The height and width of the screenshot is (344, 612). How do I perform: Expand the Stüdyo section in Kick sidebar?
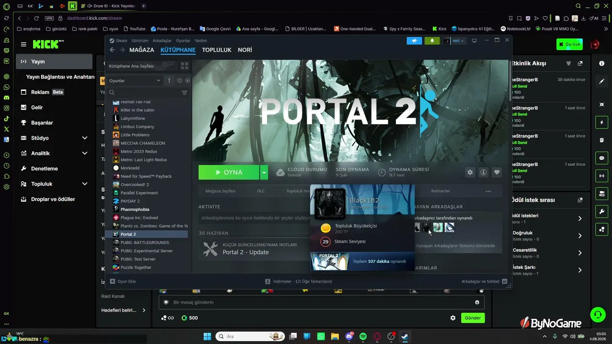pyautogui.click(x=85, y=138)
